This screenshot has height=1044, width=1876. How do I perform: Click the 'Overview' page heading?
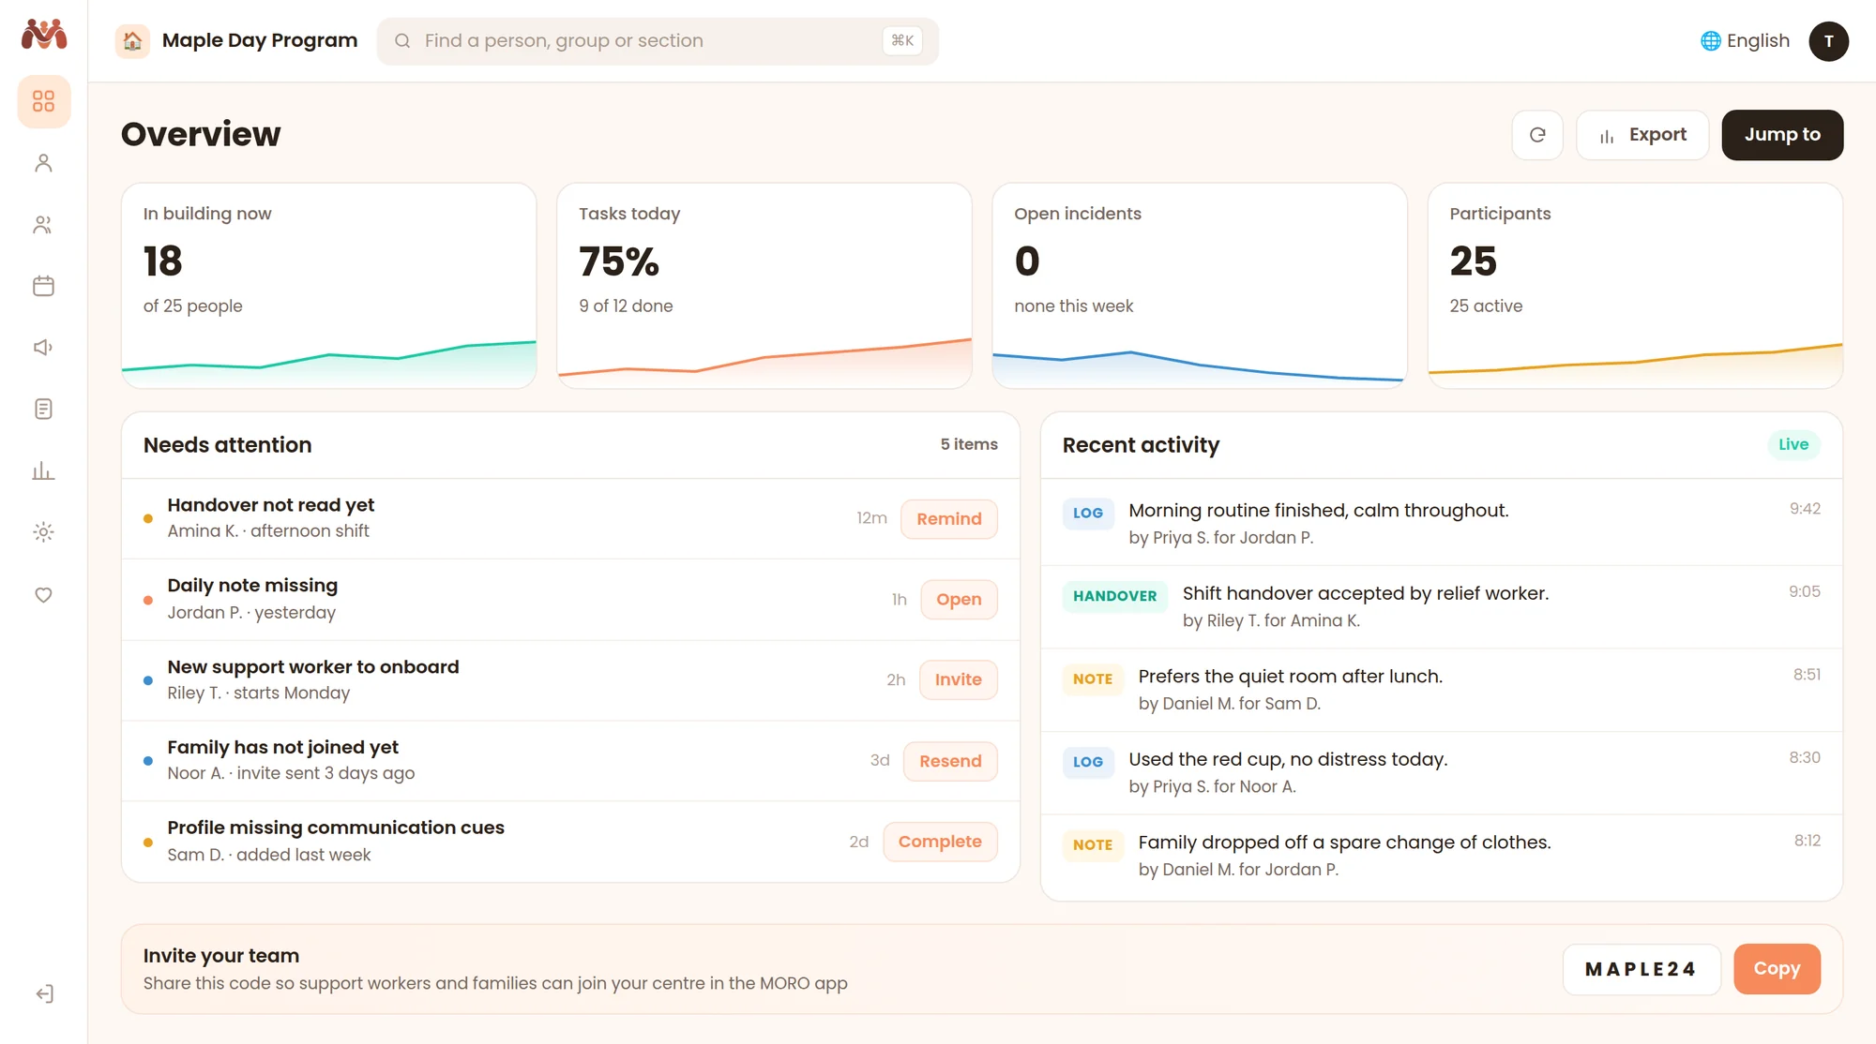(201, 134)
